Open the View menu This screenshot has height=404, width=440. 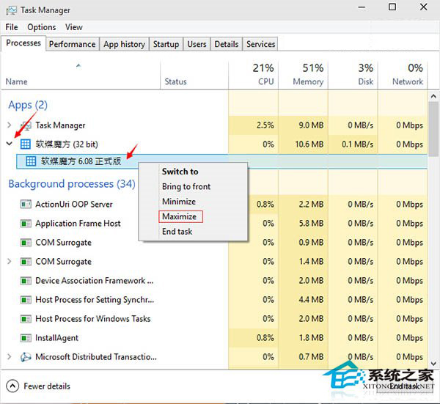coord(74,27)
